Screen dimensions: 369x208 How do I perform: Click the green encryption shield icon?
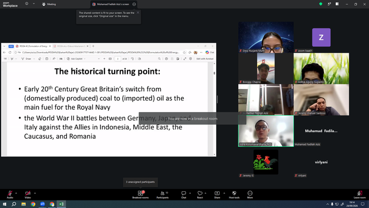(321, 4)
